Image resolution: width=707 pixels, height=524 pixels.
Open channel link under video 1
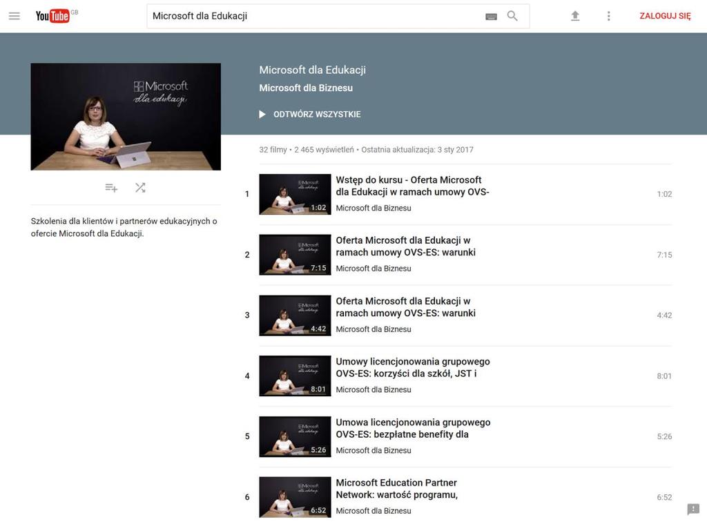[x=374, y=208]
